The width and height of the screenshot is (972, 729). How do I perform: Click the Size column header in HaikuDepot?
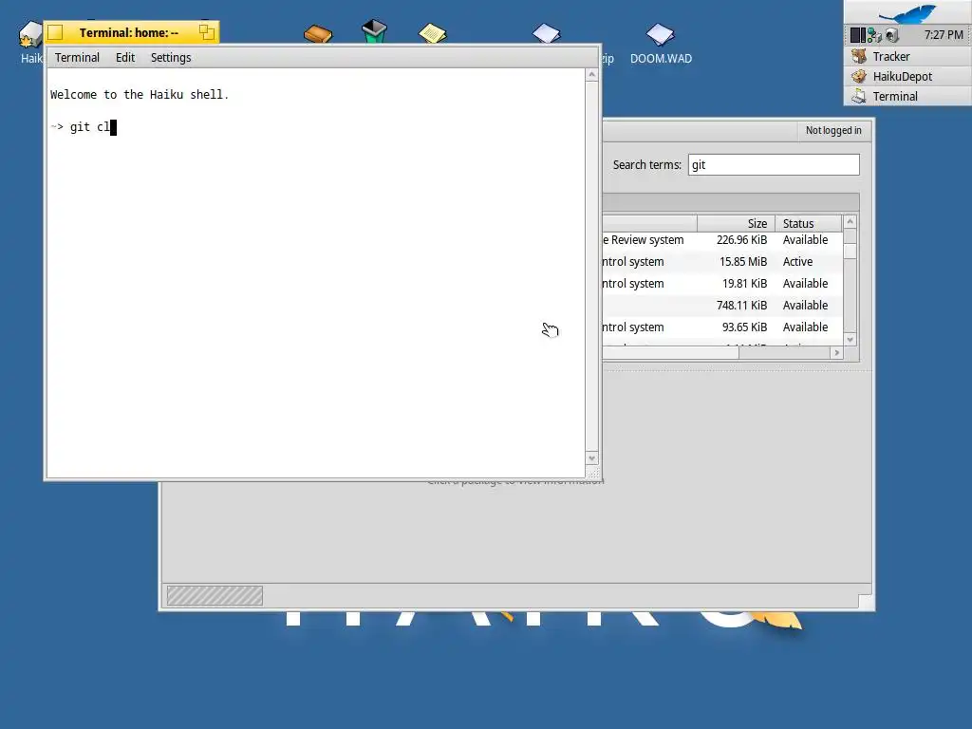(x=736, y=223)
